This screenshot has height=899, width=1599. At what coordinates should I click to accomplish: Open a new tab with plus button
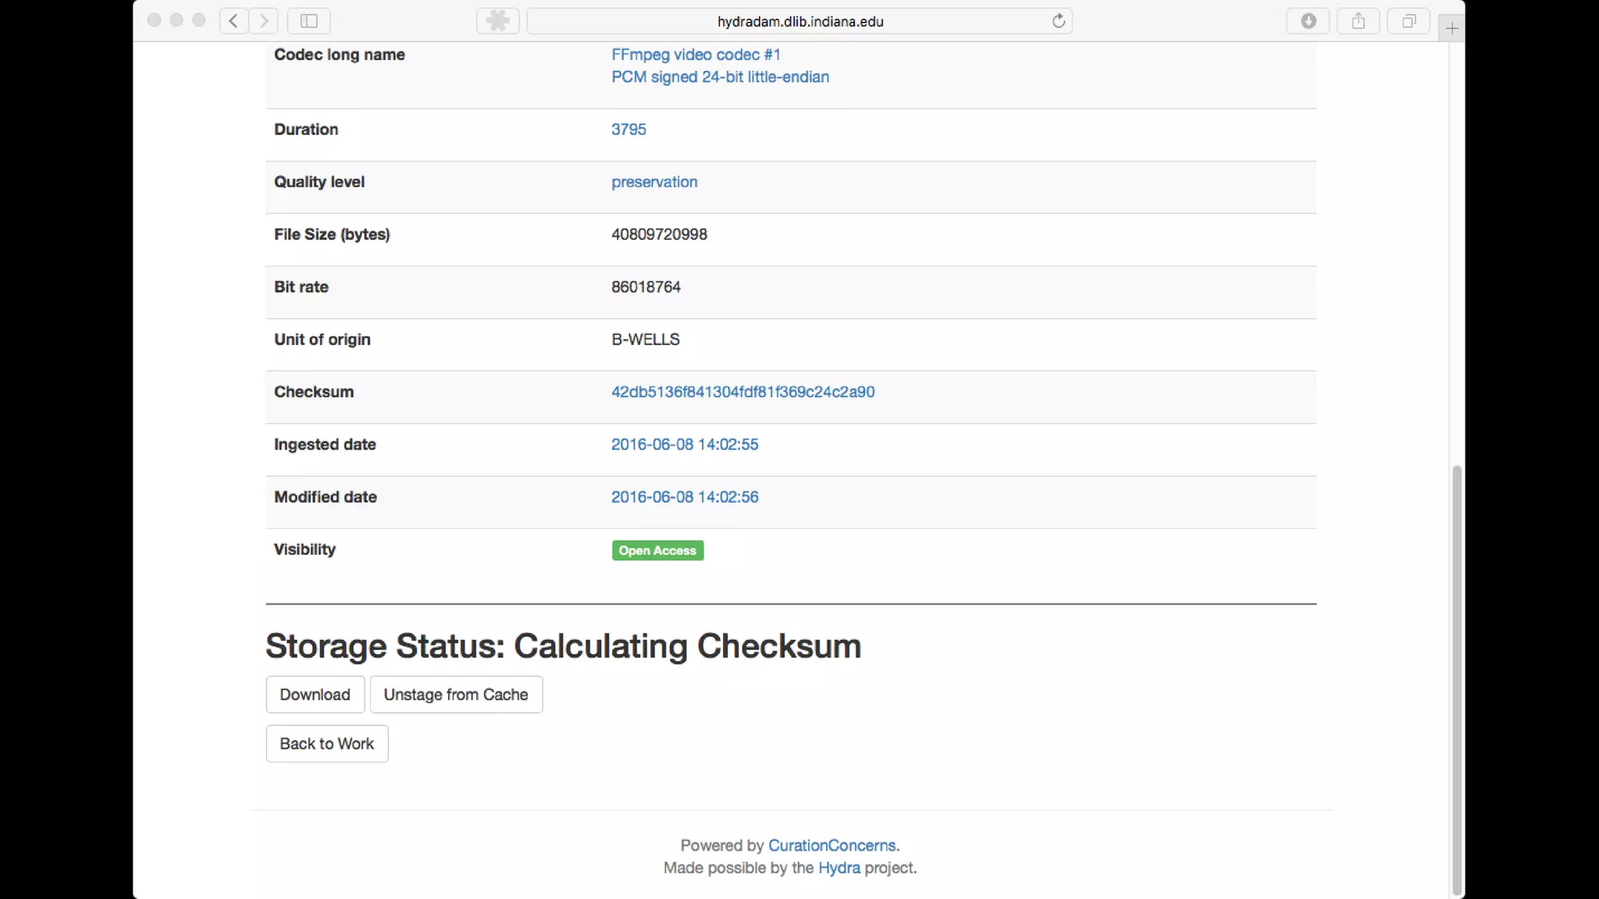[1451, 29]
